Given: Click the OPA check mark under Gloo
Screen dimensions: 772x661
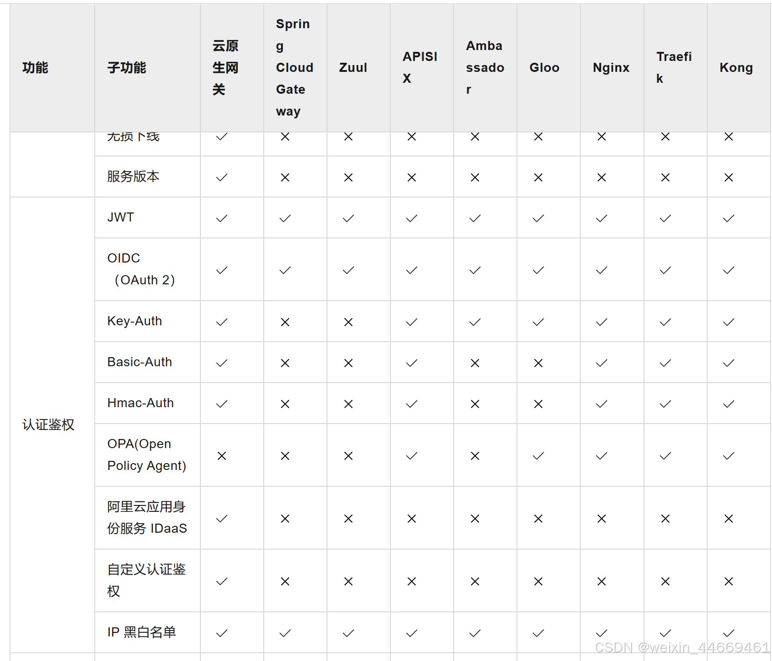Looking at the screenshot, I should (538, 456).
